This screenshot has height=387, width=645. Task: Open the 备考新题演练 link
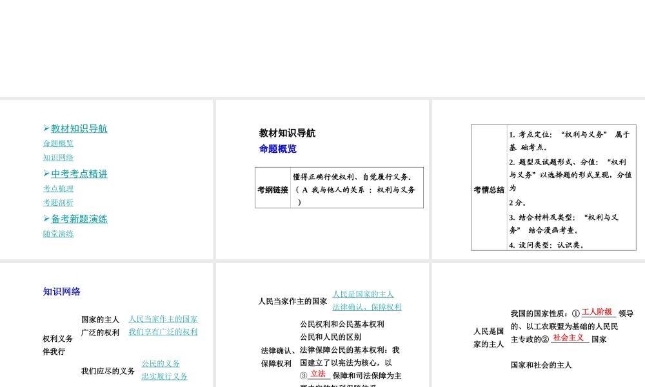[79, 219]
